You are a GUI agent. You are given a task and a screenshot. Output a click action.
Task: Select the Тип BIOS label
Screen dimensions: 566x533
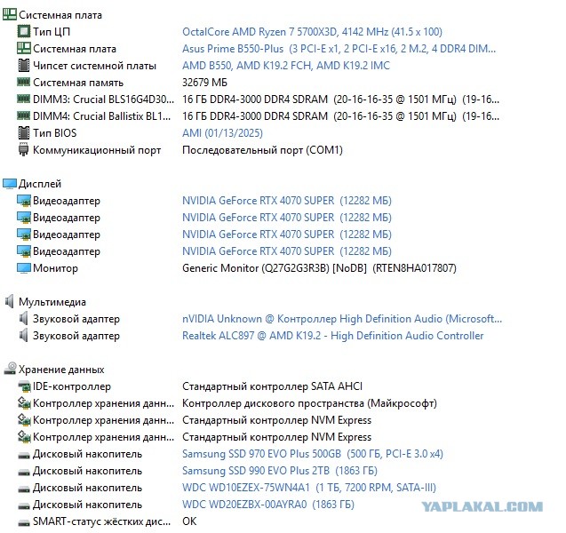(x=55, y=133)
